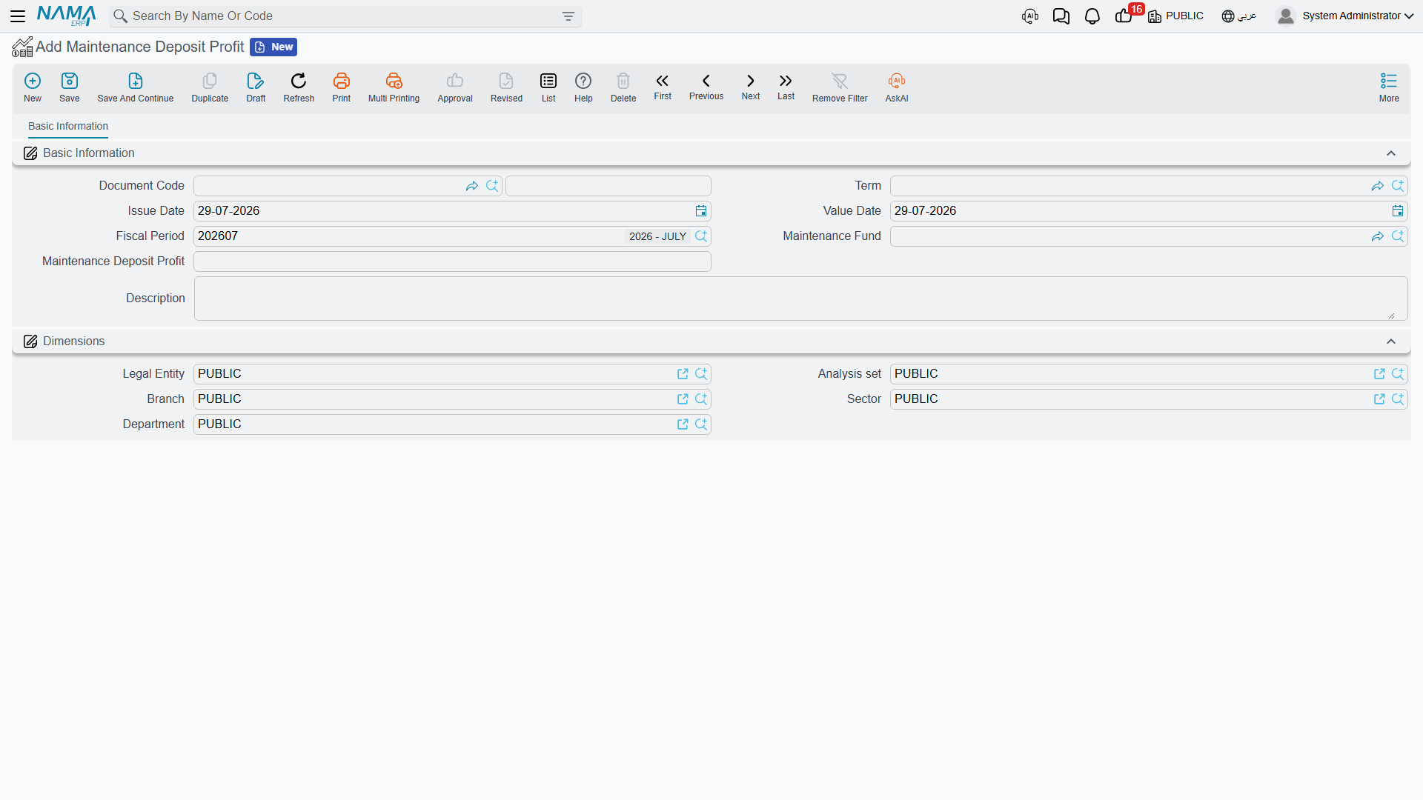Screen dimensions: 1423x800
Task: Switch language to Arabic
Action: coord(1239,16)
